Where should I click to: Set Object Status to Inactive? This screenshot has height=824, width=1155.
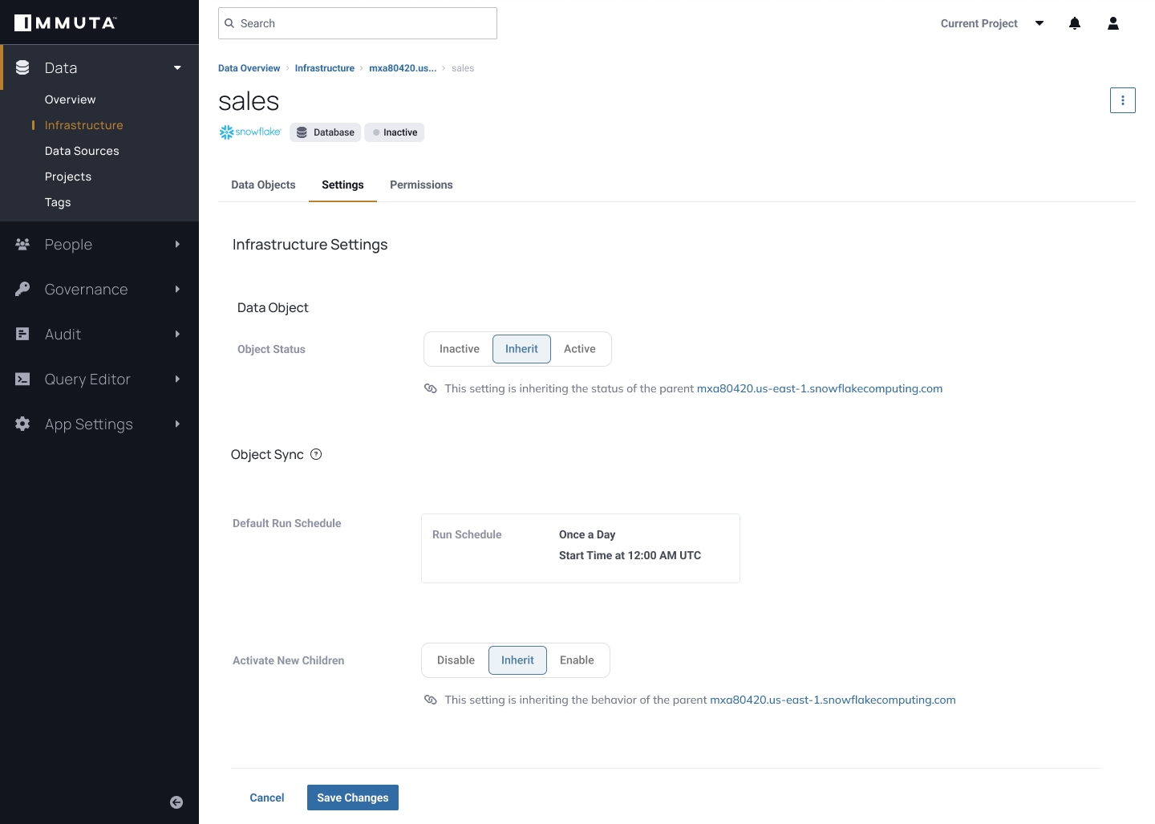click(460, 349)
